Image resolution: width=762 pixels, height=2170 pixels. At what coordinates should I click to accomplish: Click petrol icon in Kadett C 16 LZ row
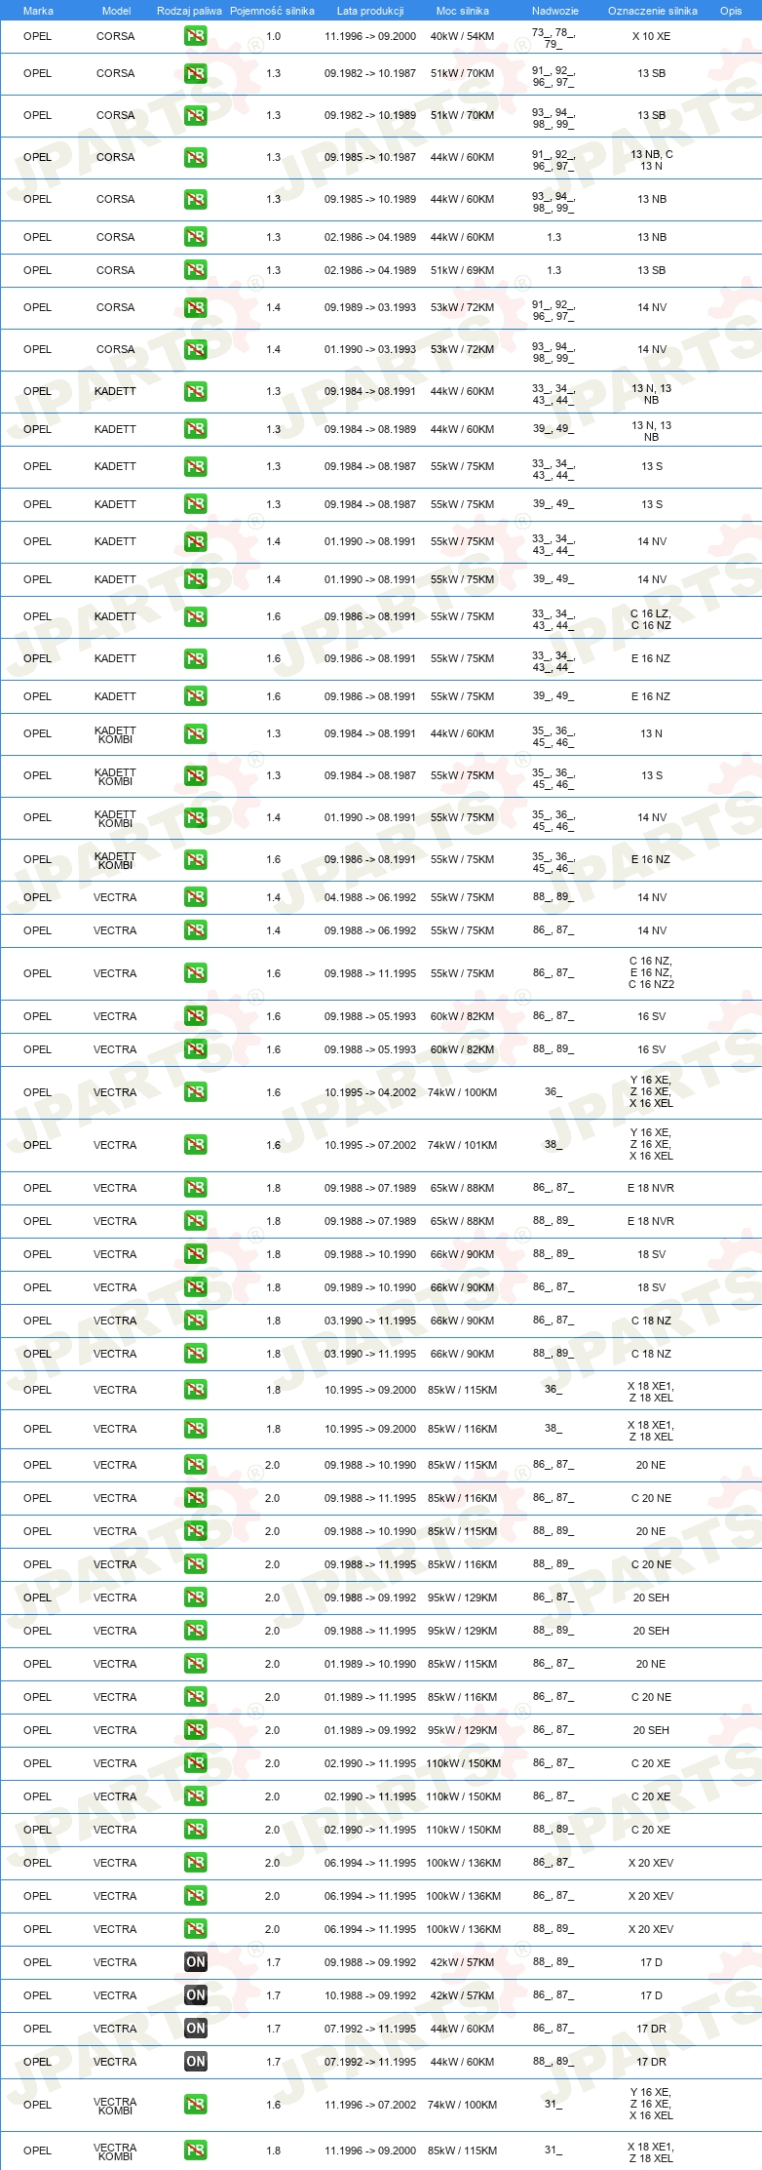[x=196, y=616]
